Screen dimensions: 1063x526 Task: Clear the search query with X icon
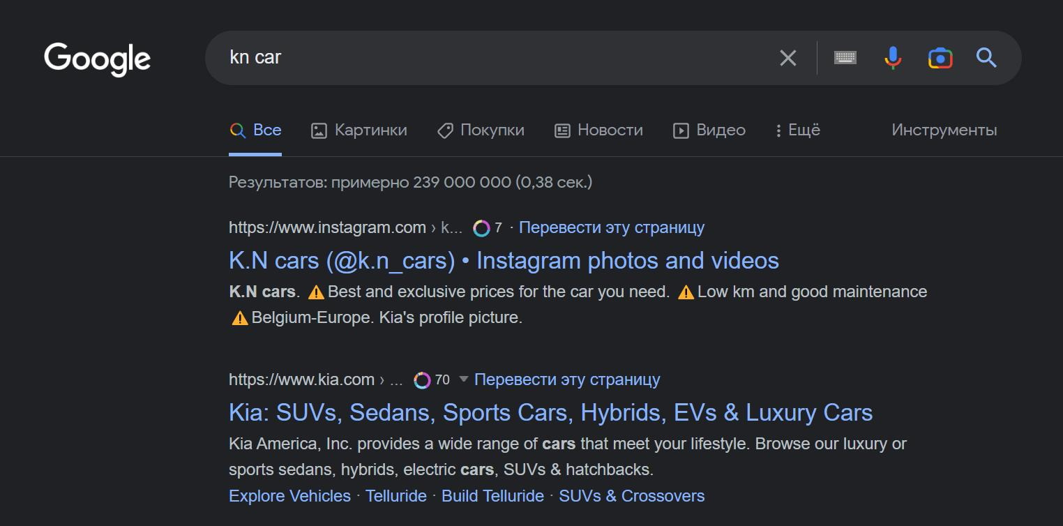(787, 58)
